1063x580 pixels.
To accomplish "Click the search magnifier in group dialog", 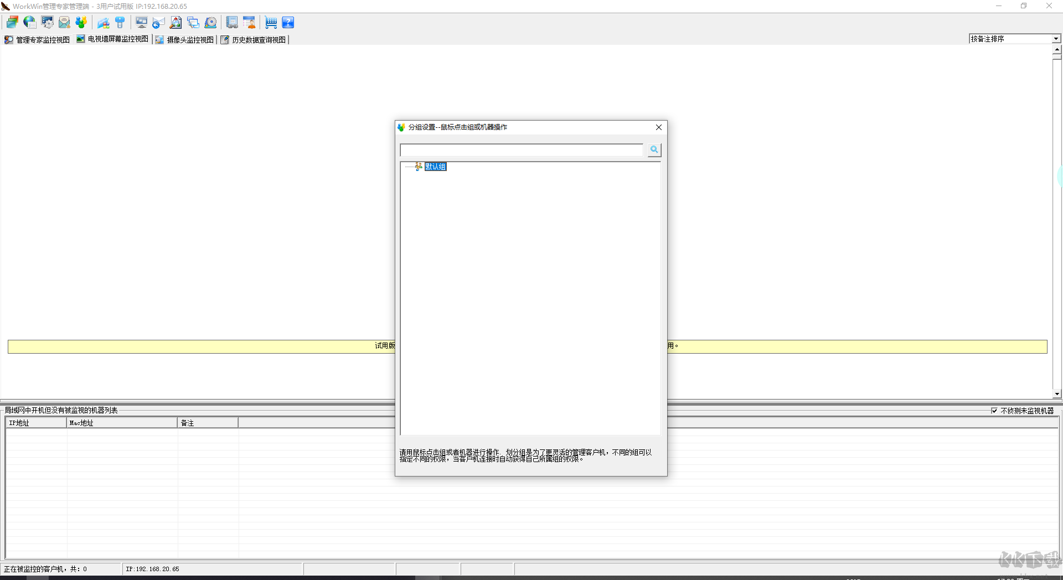I will [x=654, y=149].
